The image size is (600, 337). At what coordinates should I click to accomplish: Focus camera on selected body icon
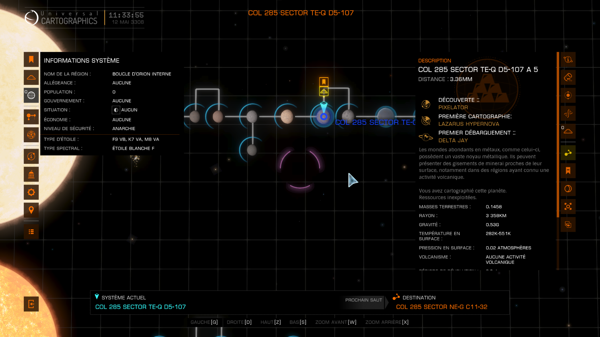[568, 207]
